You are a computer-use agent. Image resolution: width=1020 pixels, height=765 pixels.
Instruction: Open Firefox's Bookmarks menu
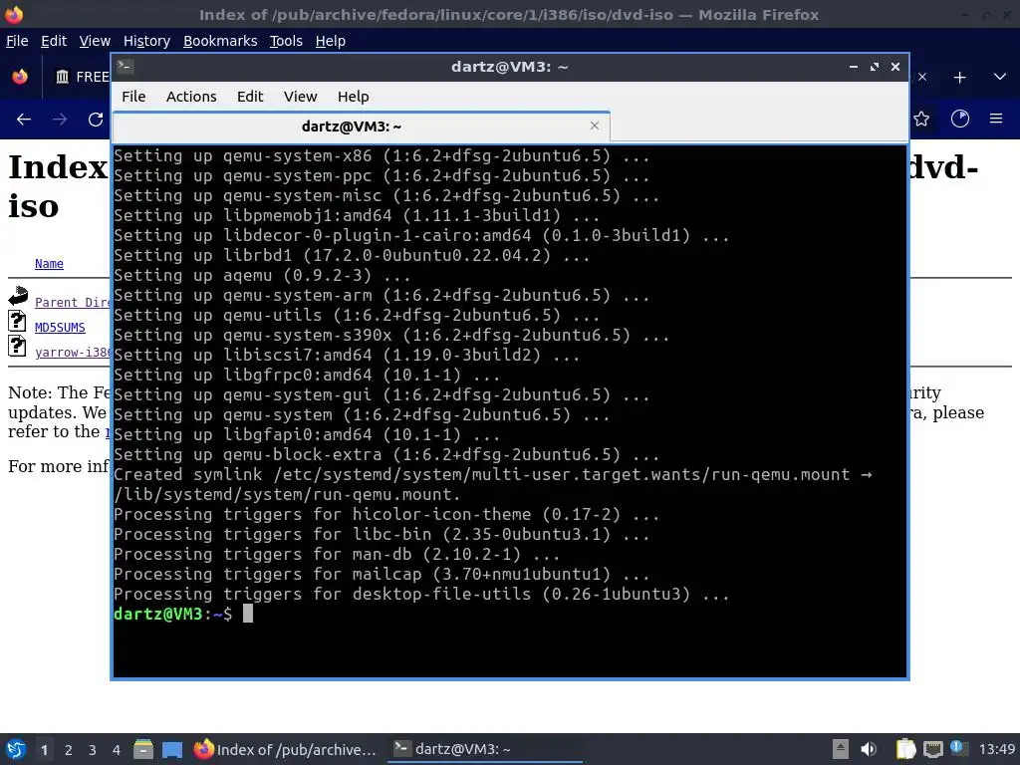(x=220, y=41)
